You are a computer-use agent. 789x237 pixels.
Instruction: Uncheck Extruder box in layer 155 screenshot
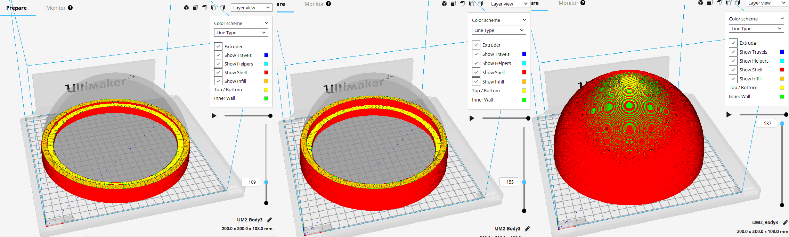[476, 45]
